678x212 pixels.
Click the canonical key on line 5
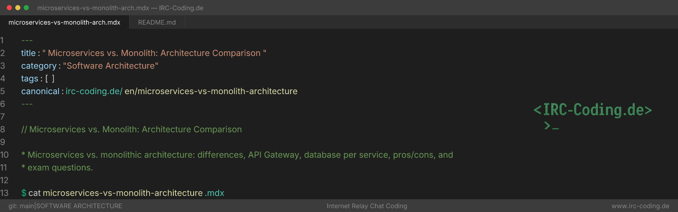(x=40, y=91)
